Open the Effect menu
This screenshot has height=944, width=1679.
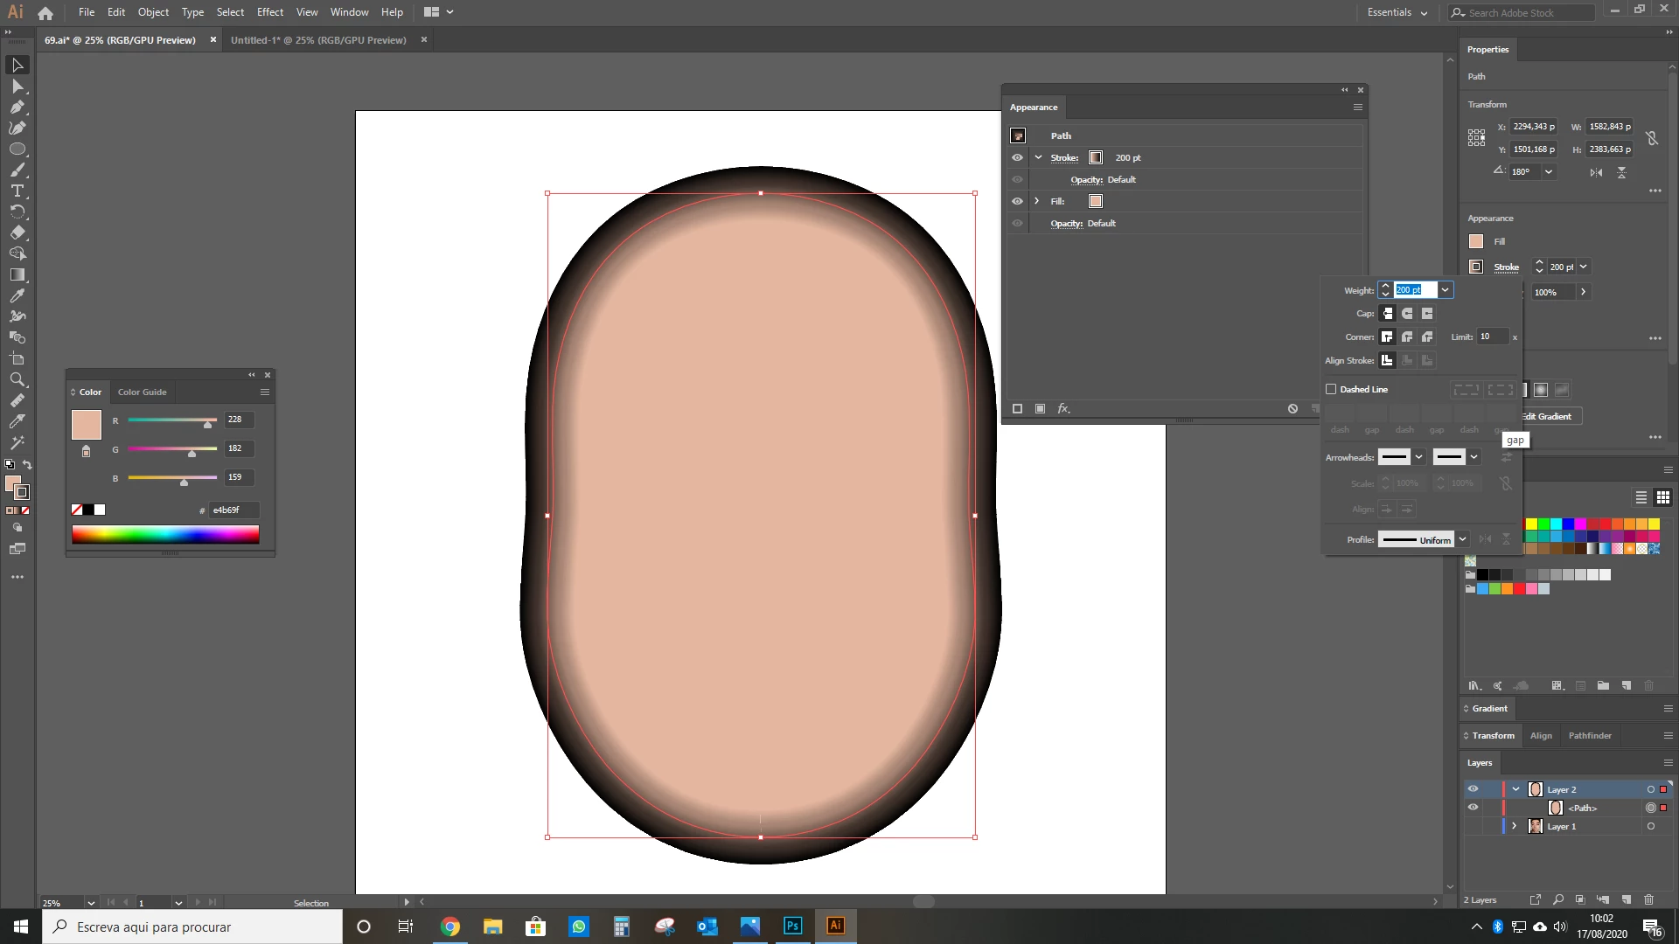click(269, 12)
